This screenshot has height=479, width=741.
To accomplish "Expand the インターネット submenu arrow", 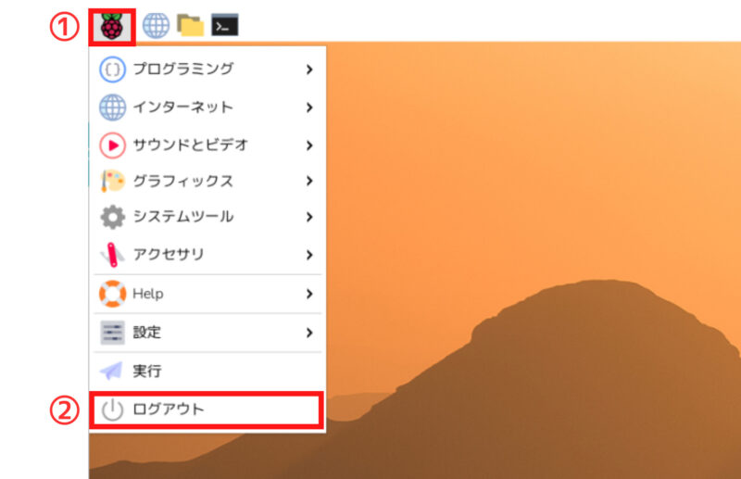I will (x=309, y=107).
